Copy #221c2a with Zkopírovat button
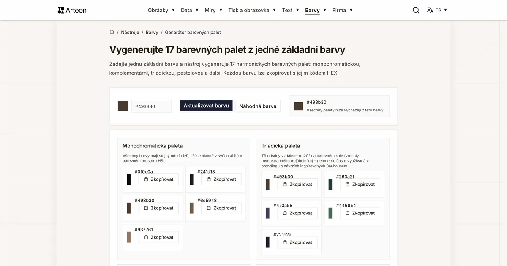 [x=297, y=242]
